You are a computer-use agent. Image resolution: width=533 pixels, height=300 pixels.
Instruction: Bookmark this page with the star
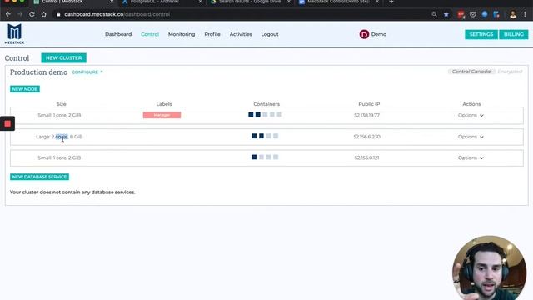pyautogui.click(x=446, y=14)
